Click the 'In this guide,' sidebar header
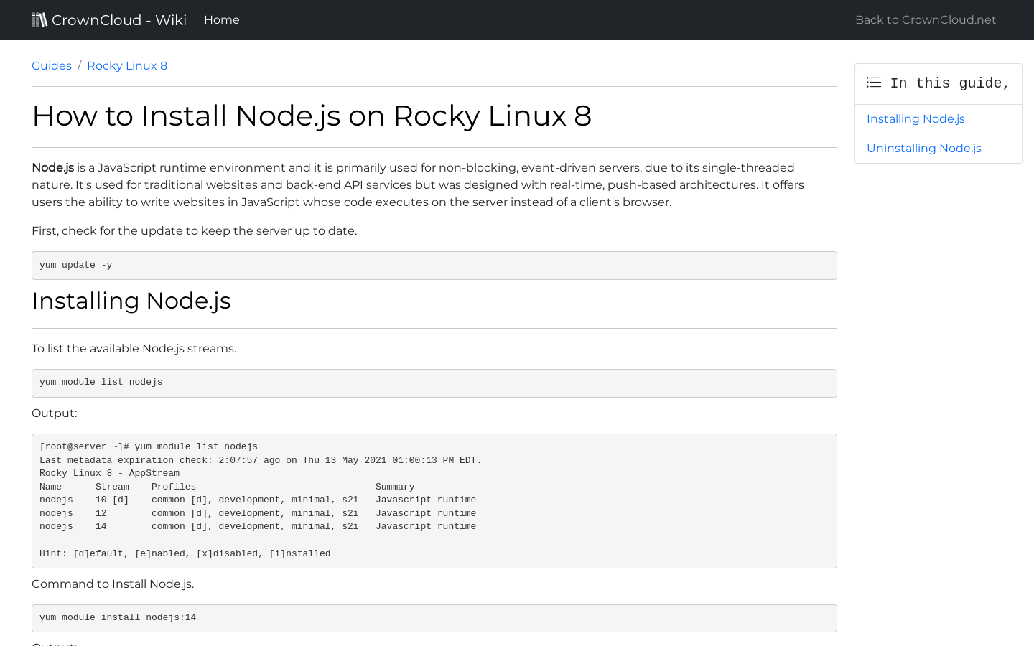The image size is (1034, 646). coord(949,83)
